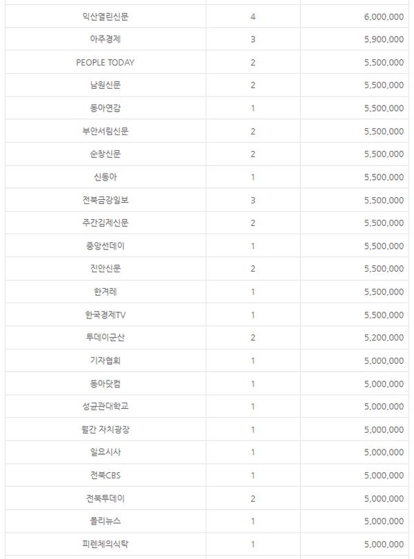The width and height of the screenshot is (414, 559).
Task: Click the 6,000,000 amount cell
Action: click(384, 17)
